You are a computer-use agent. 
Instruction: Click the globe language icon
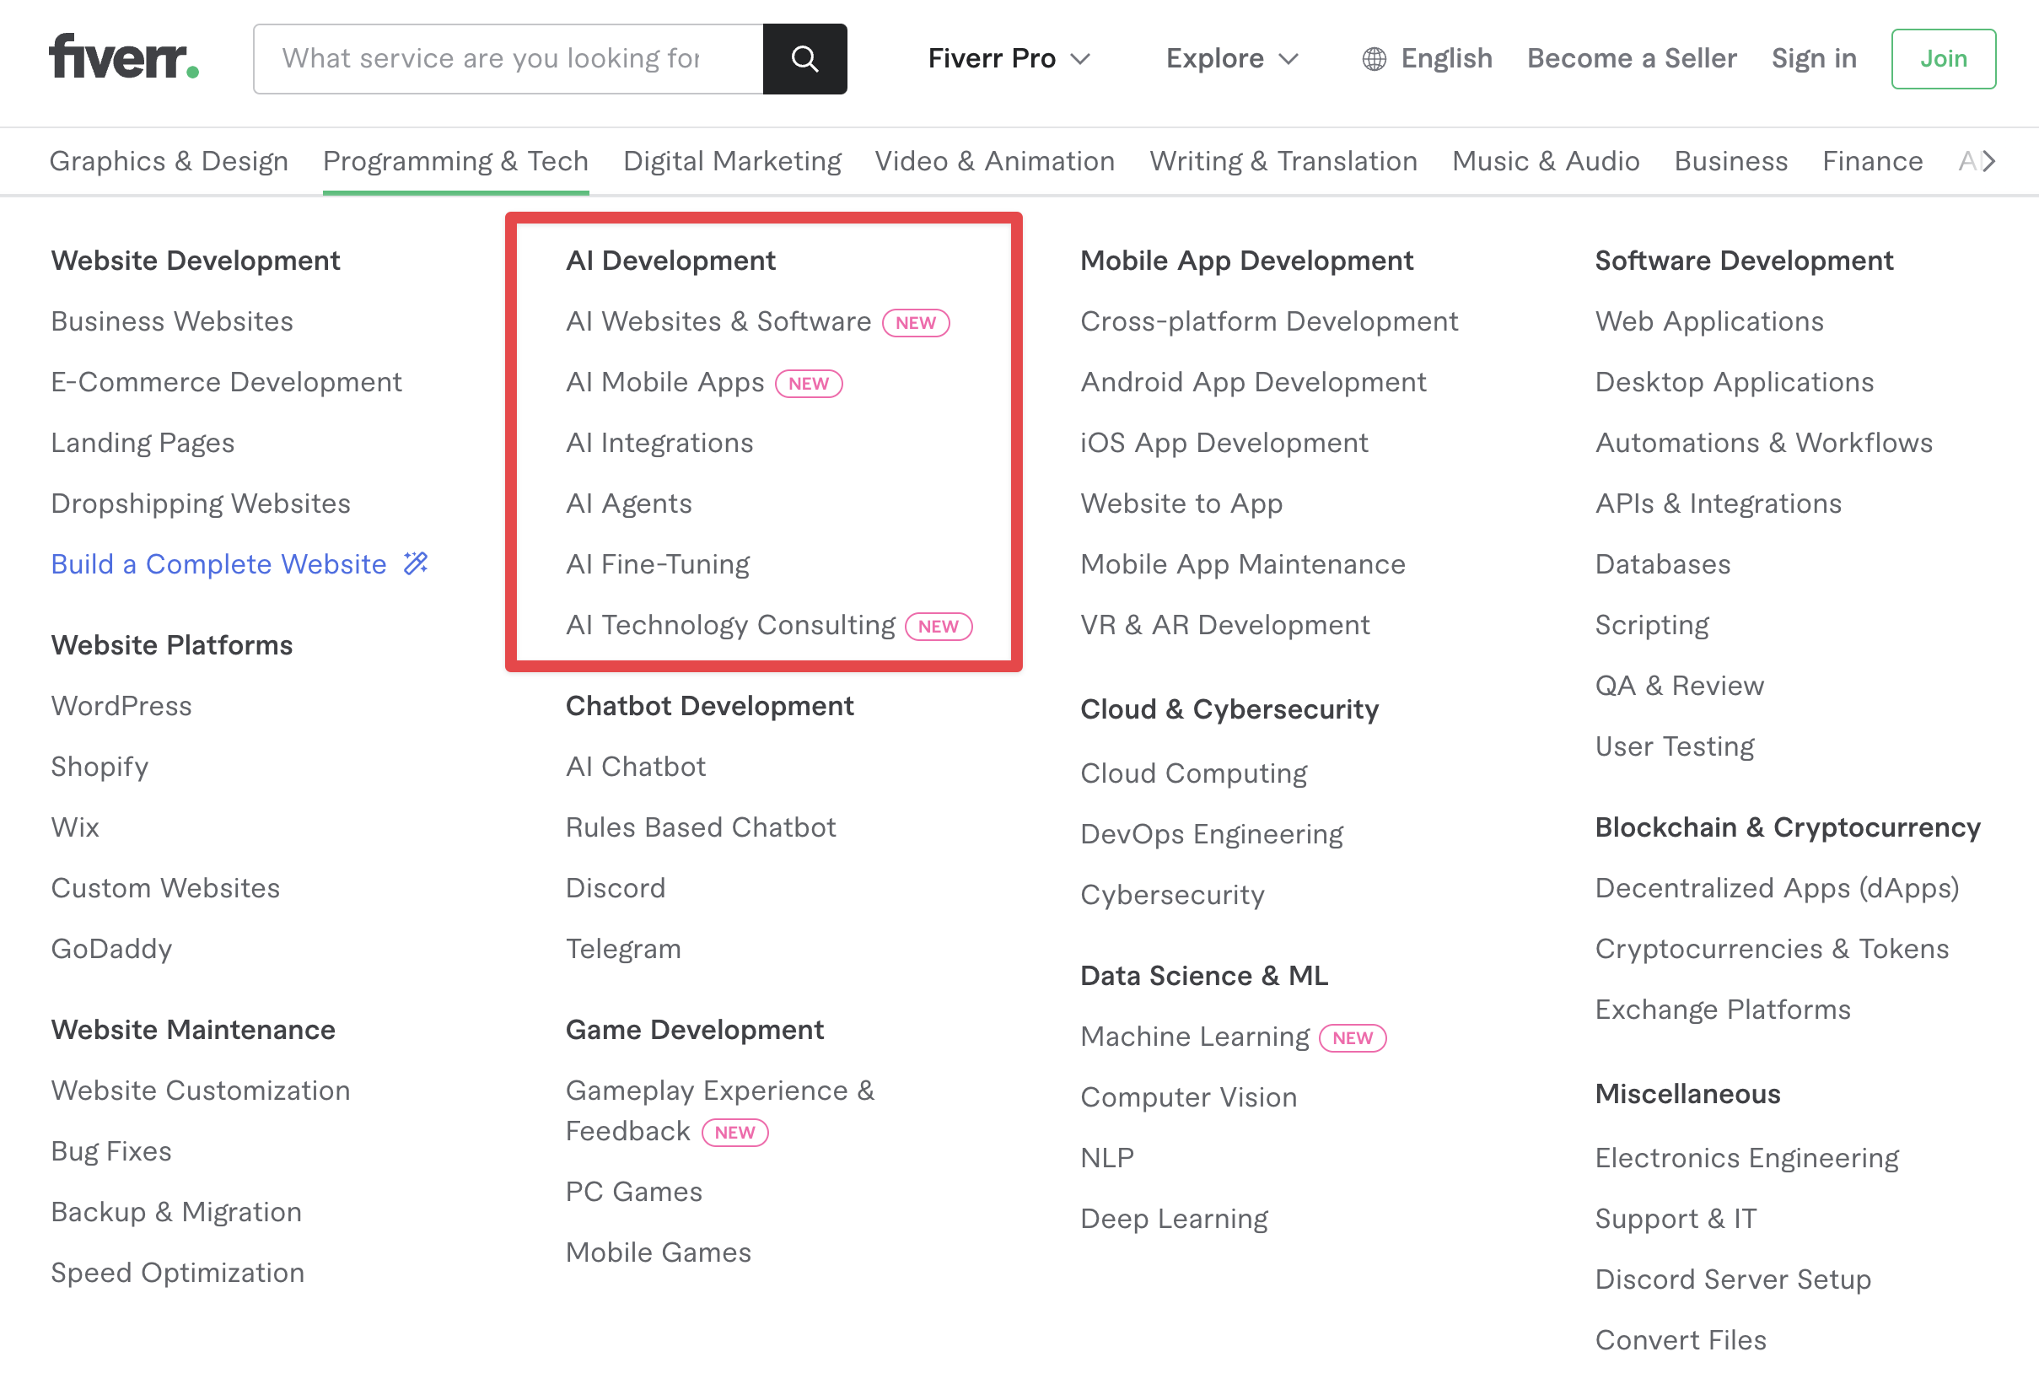(1374, 59)
